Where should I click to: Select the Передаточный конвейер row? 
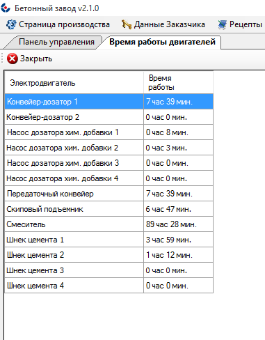tap(109, 194)
